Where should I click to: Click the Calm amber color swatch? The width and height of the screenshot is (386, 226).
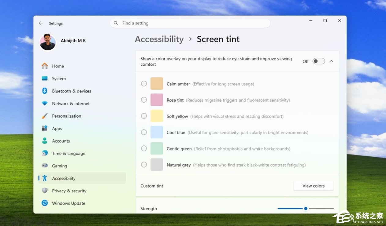point(157,84)
